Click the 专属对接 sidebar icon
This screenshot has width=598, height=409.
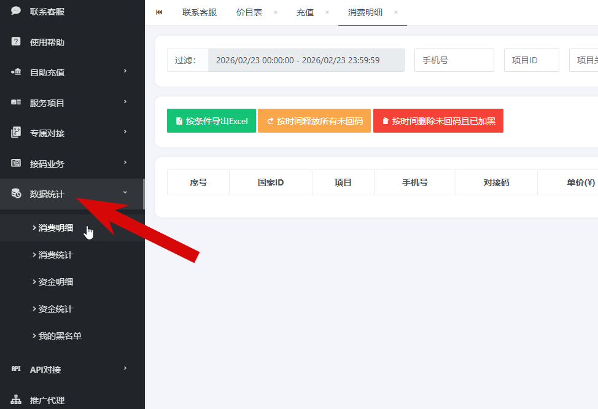15,133
